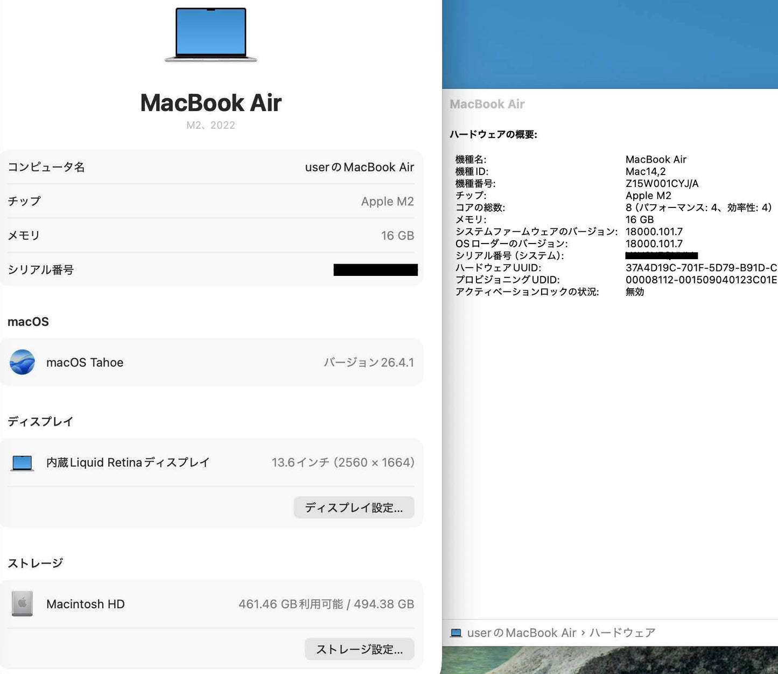778x674 pixels.
Task: Open ディスプレイ設定... button
Action: [x=354, y=508]
